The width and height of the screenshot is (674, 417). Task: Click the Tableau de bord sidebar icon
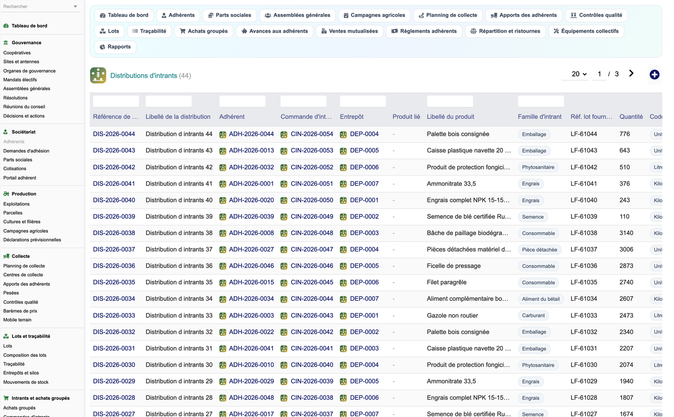(x=6, y=26)
